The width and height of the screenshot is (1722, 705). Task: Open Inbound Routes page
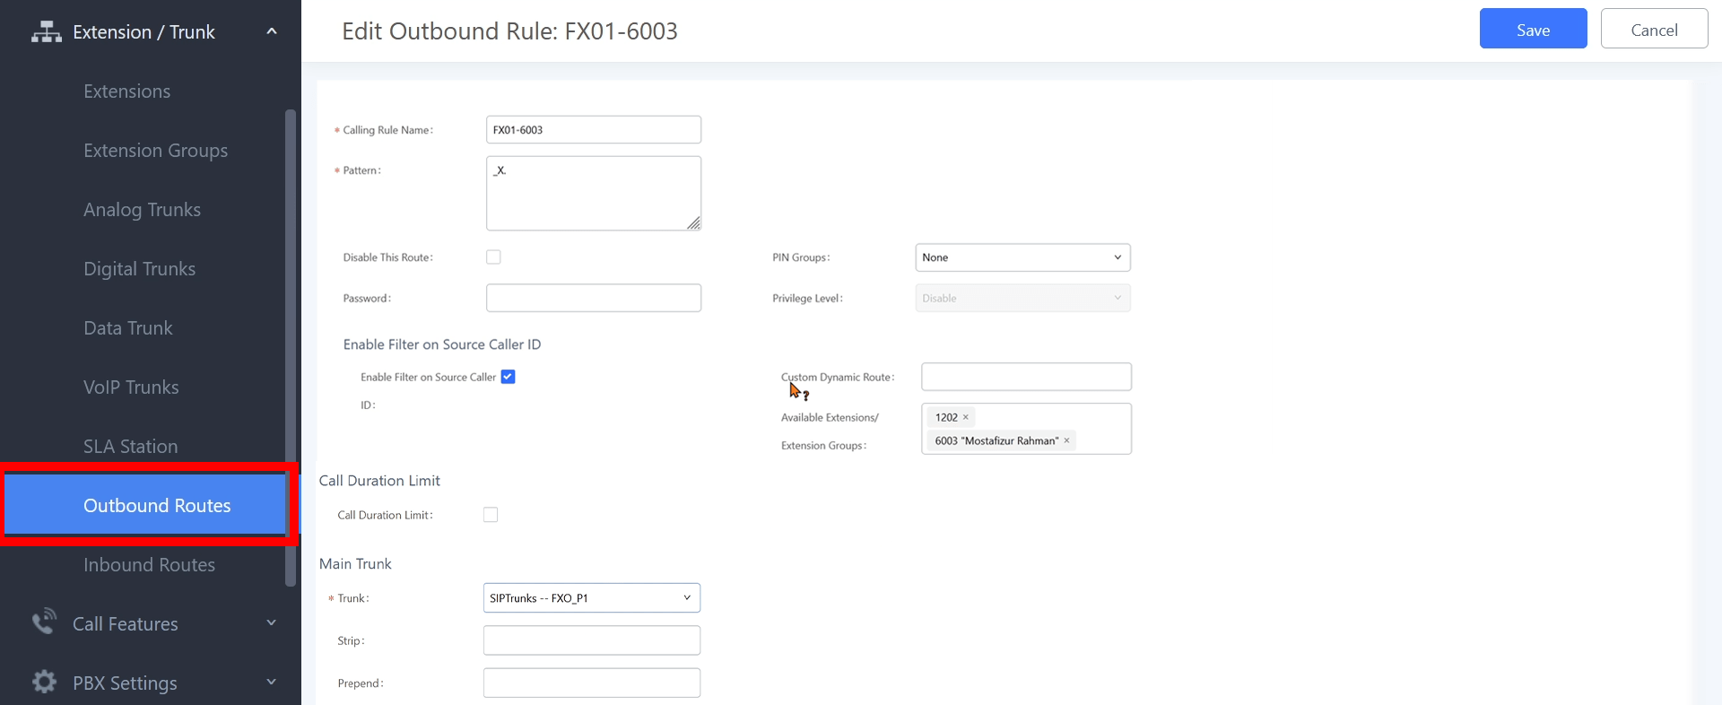coord(150,565)
